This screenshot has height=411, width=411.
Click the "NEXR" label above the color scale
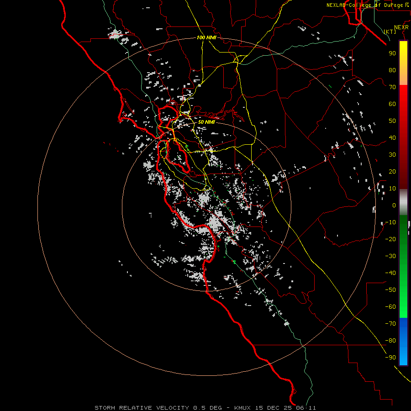[x=401, y=27]
